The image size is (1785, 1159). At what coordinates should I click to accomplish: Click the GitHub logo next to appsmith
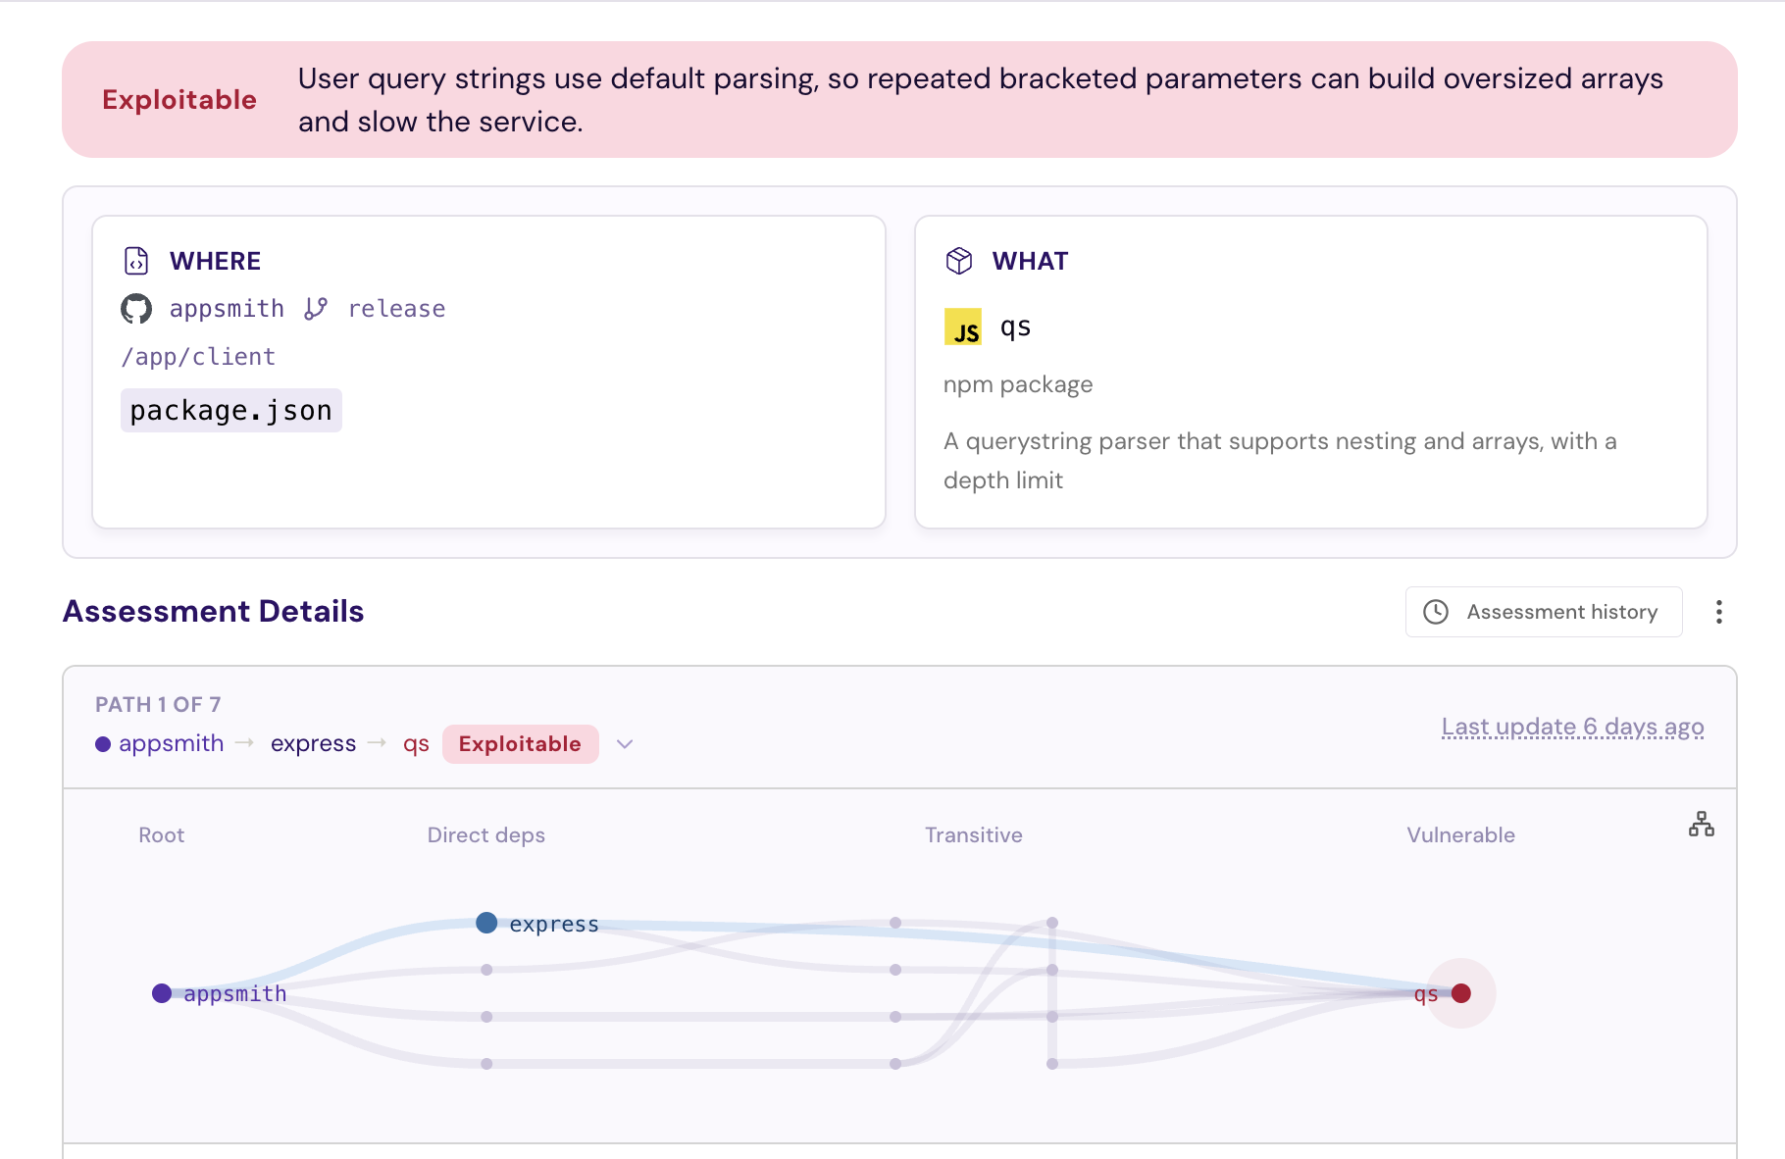point(136,309)
